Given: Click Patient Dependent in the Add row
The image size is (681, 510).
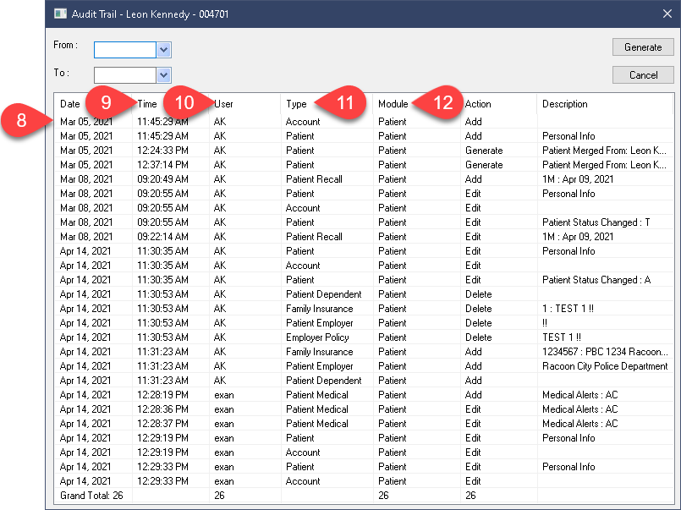Looking at the screenshot, I should coord(323,381).
